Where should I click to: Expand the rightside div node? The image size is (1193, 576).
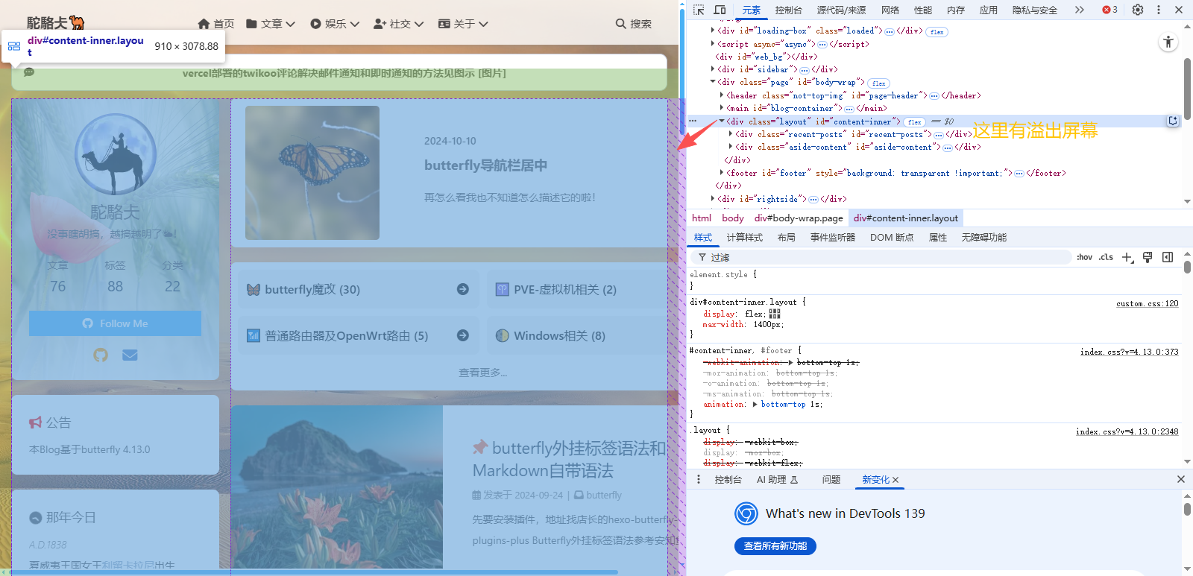coord(713,198)
